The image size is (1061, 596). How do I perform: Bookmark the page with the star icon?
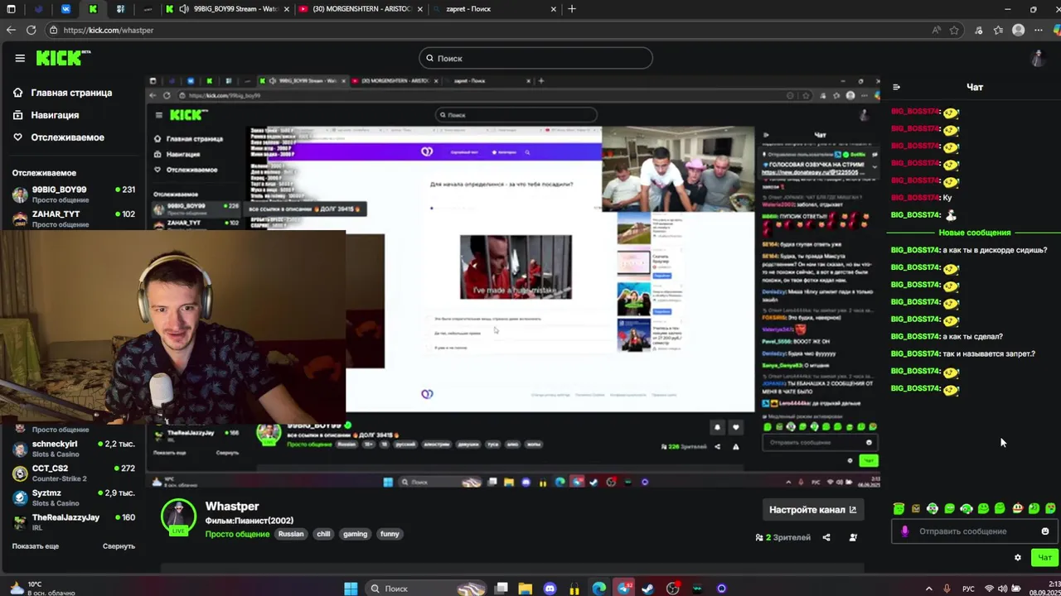pos(954,30)
